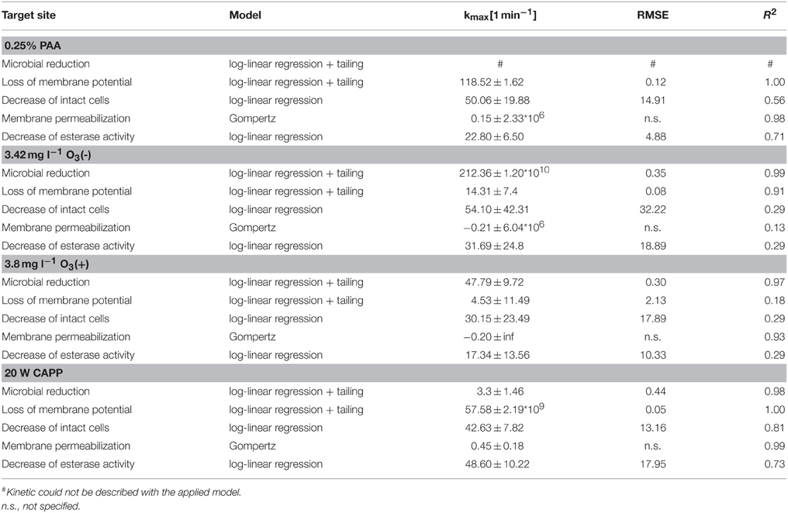
Task: Click the kmax column header
Action: 500,15
